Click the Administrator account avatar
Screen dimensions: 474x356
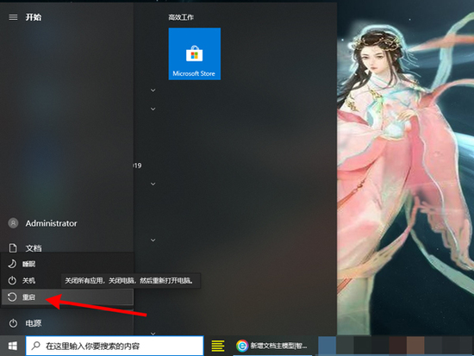pos(13,223)
